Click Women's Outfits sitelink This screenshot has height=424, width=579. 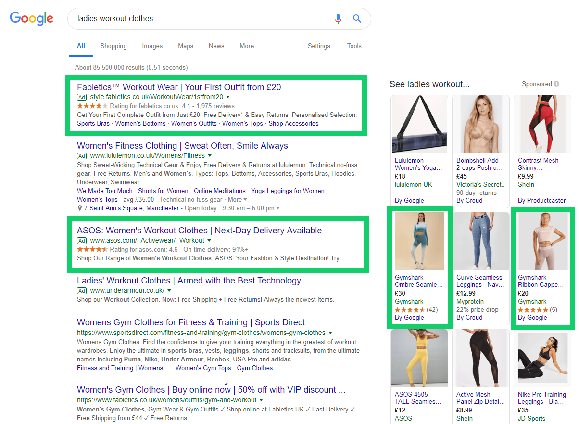(x=194, y=124)
